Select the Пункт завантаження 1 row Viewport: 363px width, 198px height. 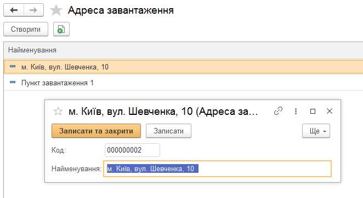[x=183, y=83]
